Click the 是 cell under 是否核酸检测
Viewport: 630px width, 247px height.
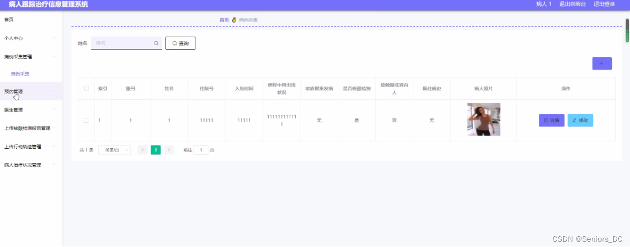point(357,120)
